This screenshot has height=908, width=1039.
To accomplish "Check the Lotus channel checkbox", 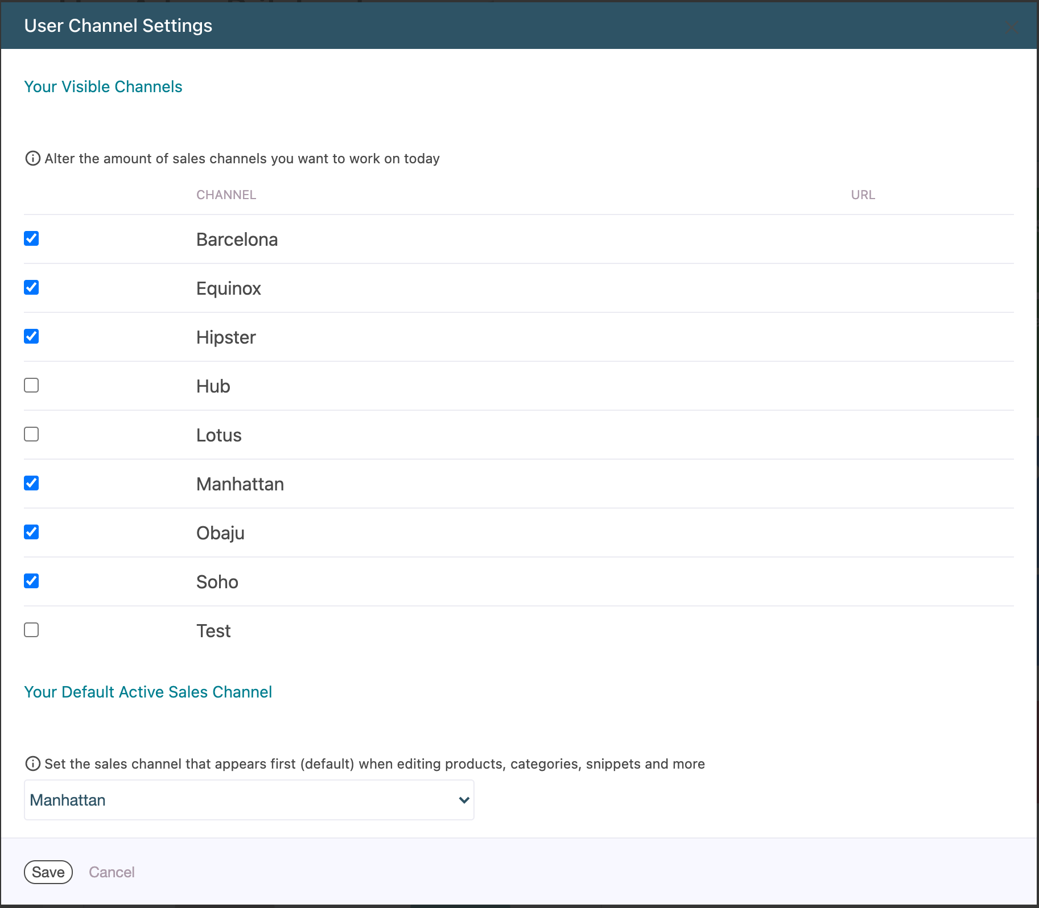I will click(x=31, y=434).
